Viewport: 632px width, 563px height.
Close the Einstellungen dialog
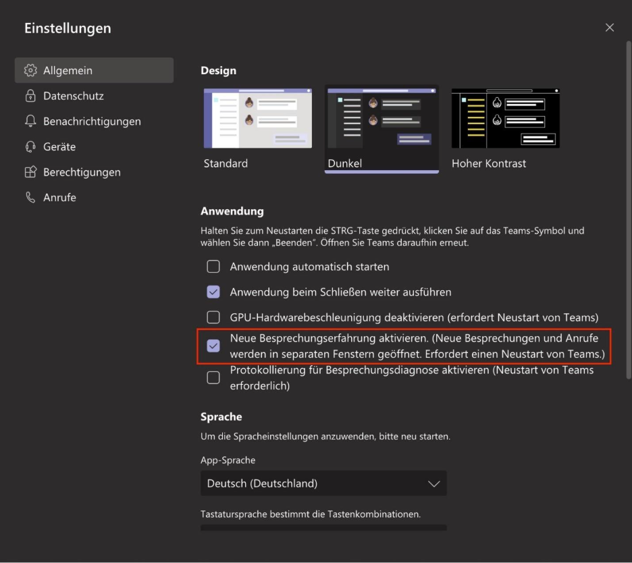[x=610, y=28]
